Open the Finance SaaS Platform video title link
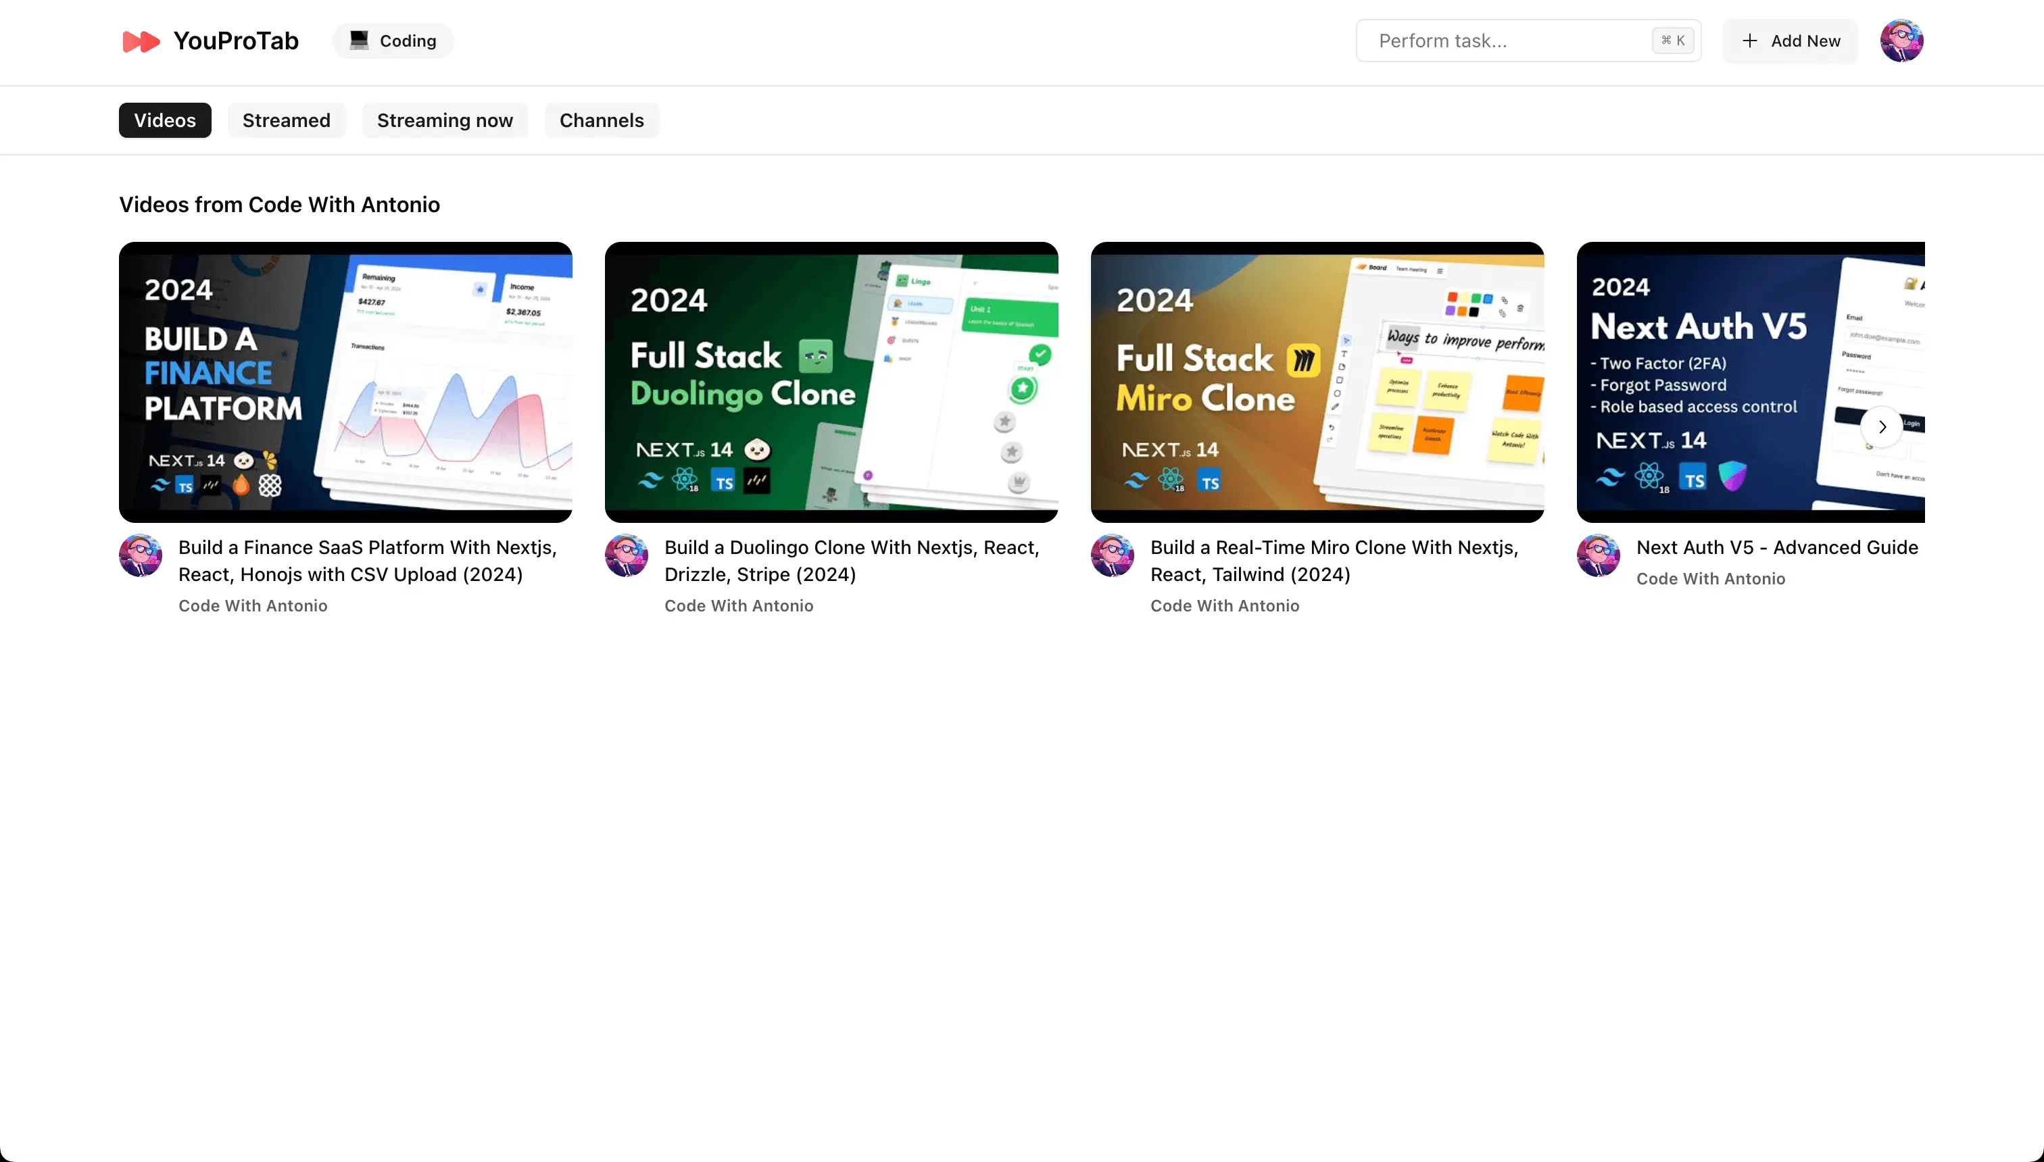This screenshot has width=2044, height=1162. [x=367, y=560]
